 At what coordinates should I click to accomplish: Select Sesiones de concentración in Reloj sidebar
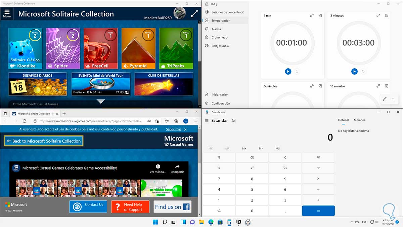226,12
